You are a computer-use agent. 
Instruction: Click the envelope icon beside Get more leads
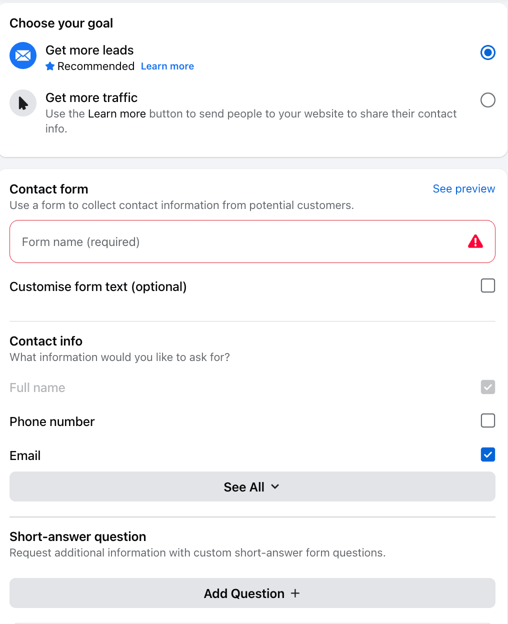[23, 55]
